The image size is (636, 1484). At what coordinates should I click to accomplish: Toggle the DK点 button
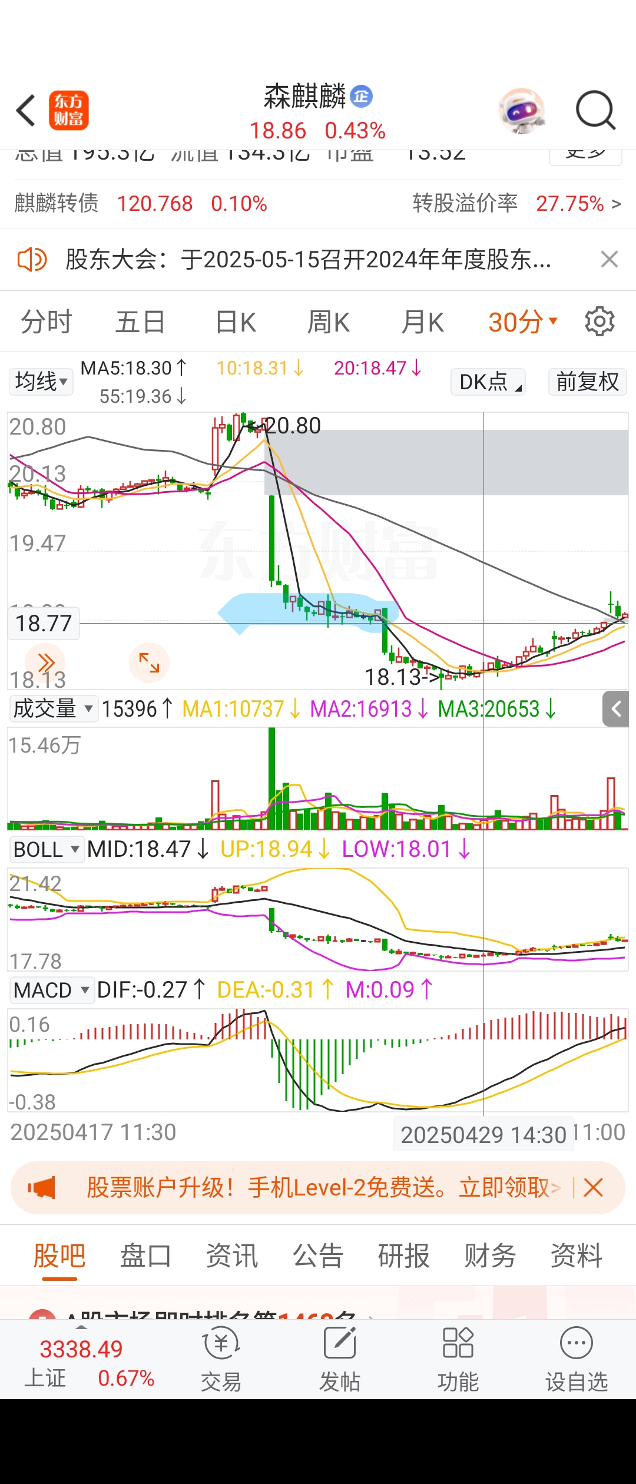[488, 382]
